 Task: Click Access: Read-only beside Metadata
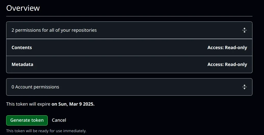227,64
